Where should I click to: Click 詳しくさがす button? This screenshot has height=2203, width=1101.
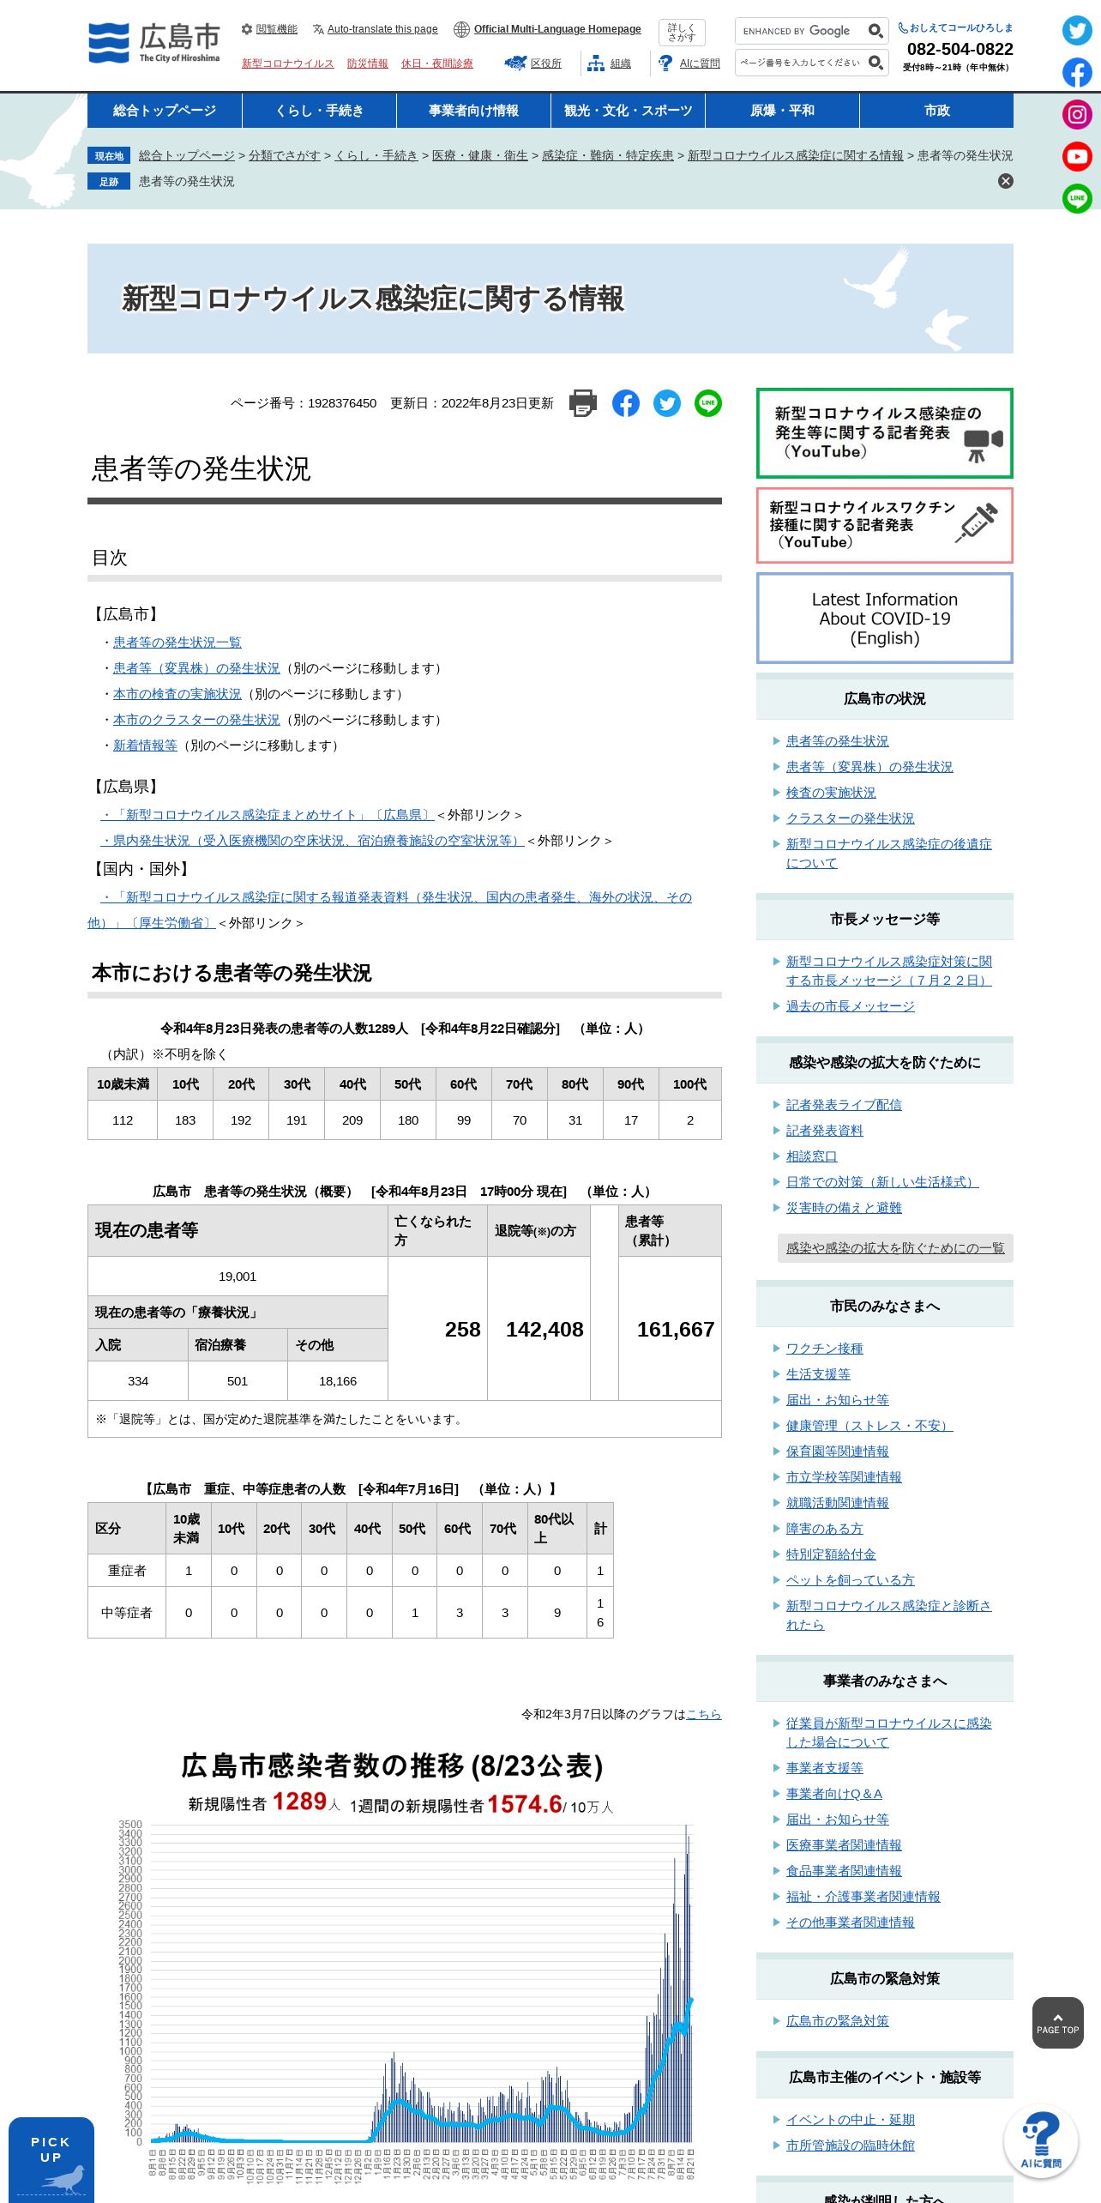[682, 33]
